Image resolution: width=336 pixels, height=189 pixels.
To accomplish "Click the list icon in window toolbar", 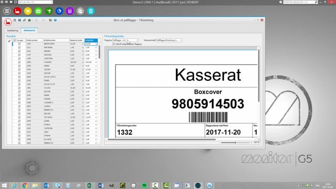I will coord(15,20).
